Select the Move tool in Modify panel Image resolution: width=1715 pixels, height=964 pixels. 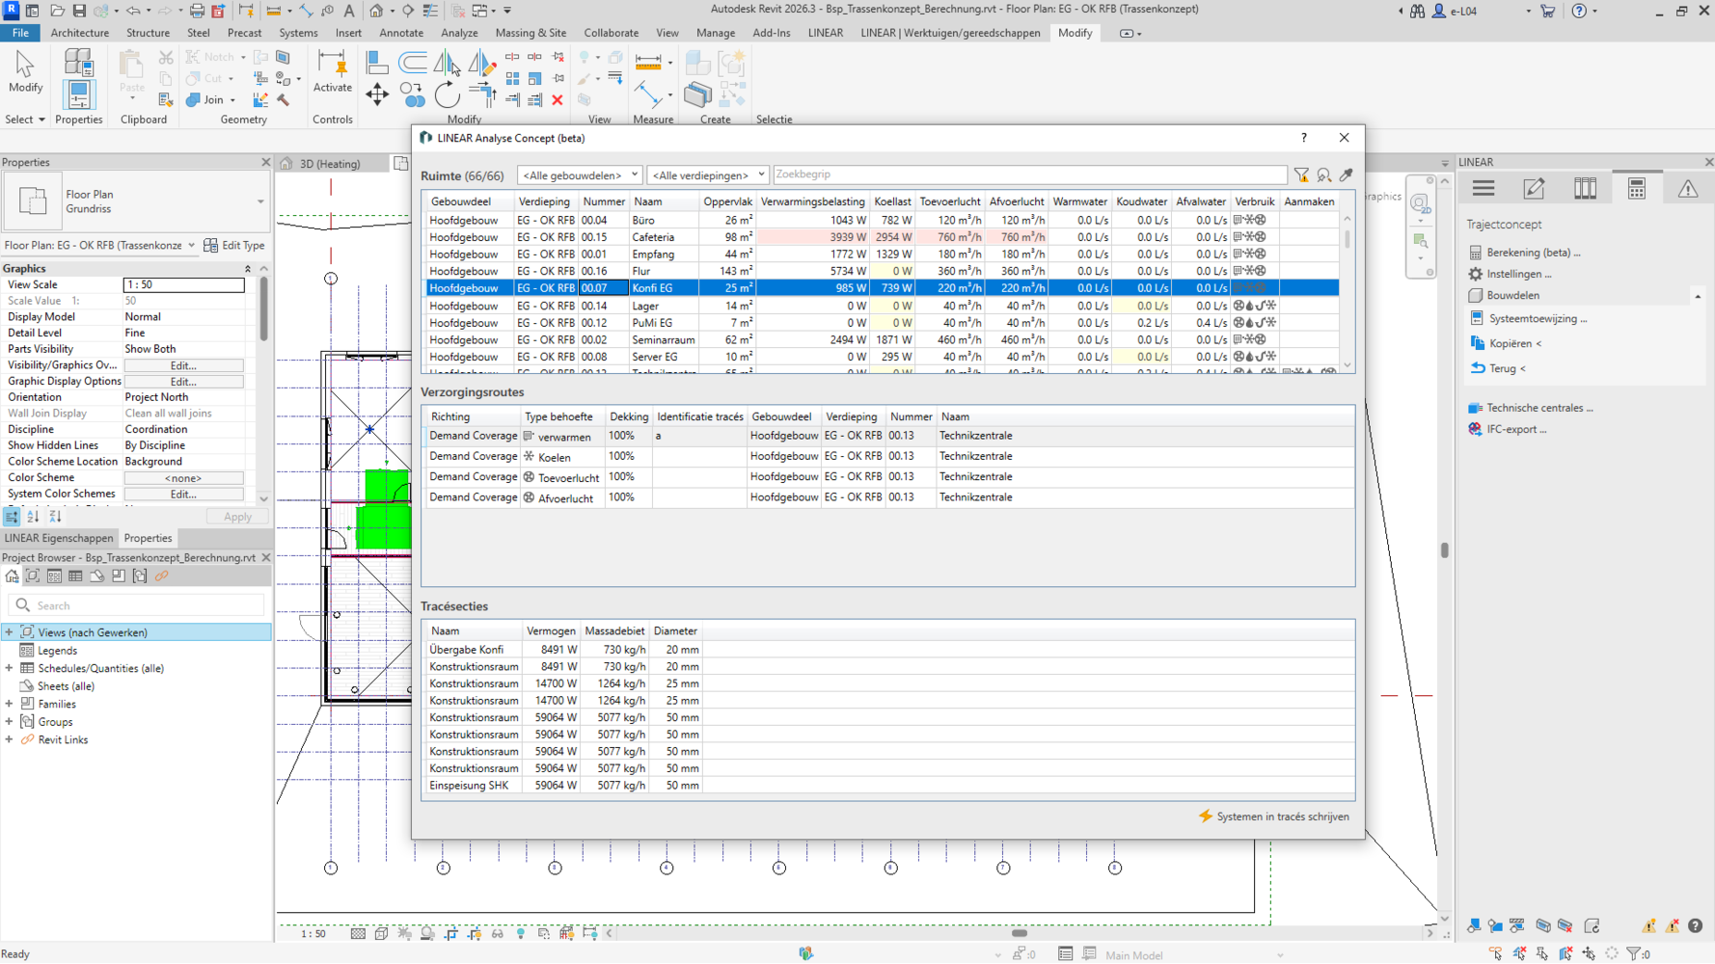(377, 94)
